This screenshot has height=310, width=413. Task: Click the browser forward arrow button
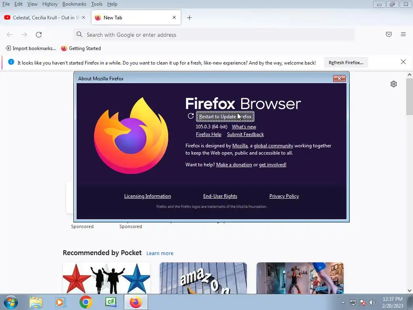[24, 35]
